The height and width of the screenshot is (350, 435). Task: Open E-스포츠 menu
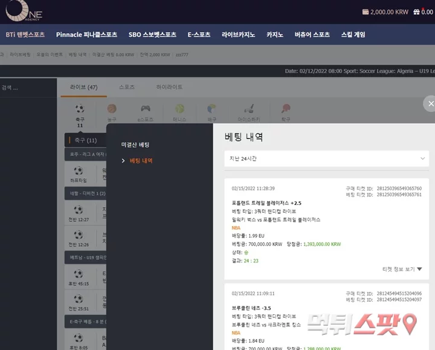[199, 34]
